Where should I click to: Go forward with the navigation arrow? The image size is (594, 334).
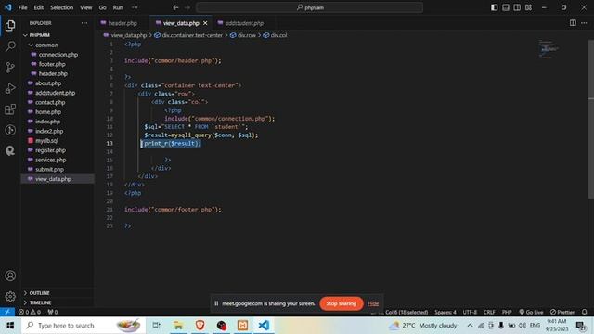tap(187, 7)
